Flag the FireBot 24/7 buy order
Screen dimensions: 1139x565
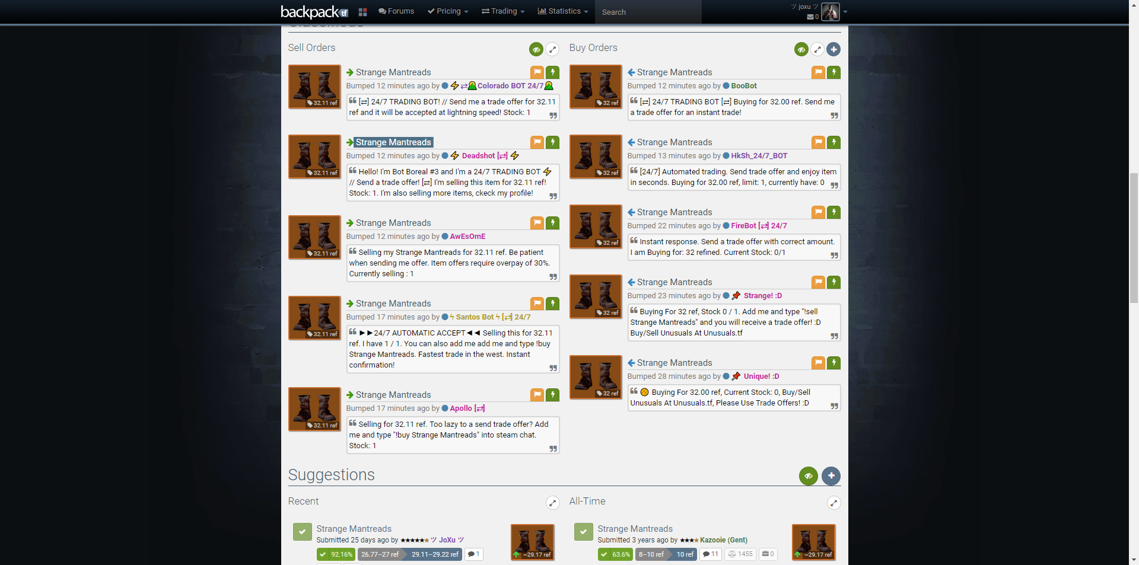[818, 212]
